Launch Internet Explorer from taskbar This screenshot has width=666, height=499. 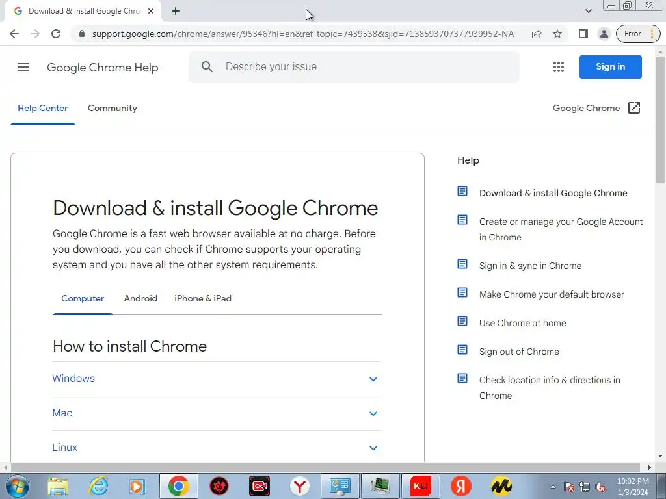98,486
